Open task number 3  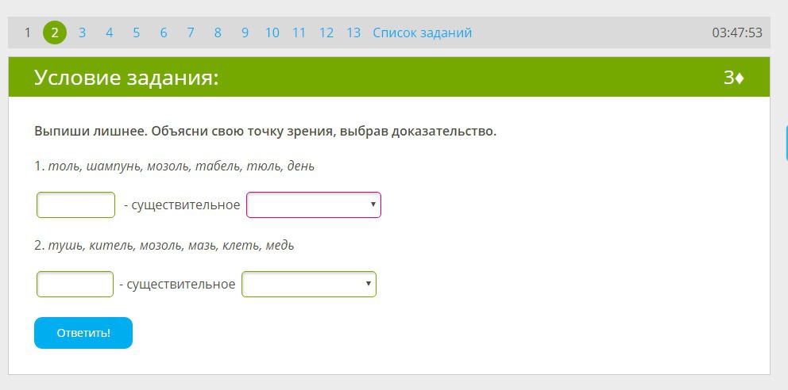click(82, 32)
